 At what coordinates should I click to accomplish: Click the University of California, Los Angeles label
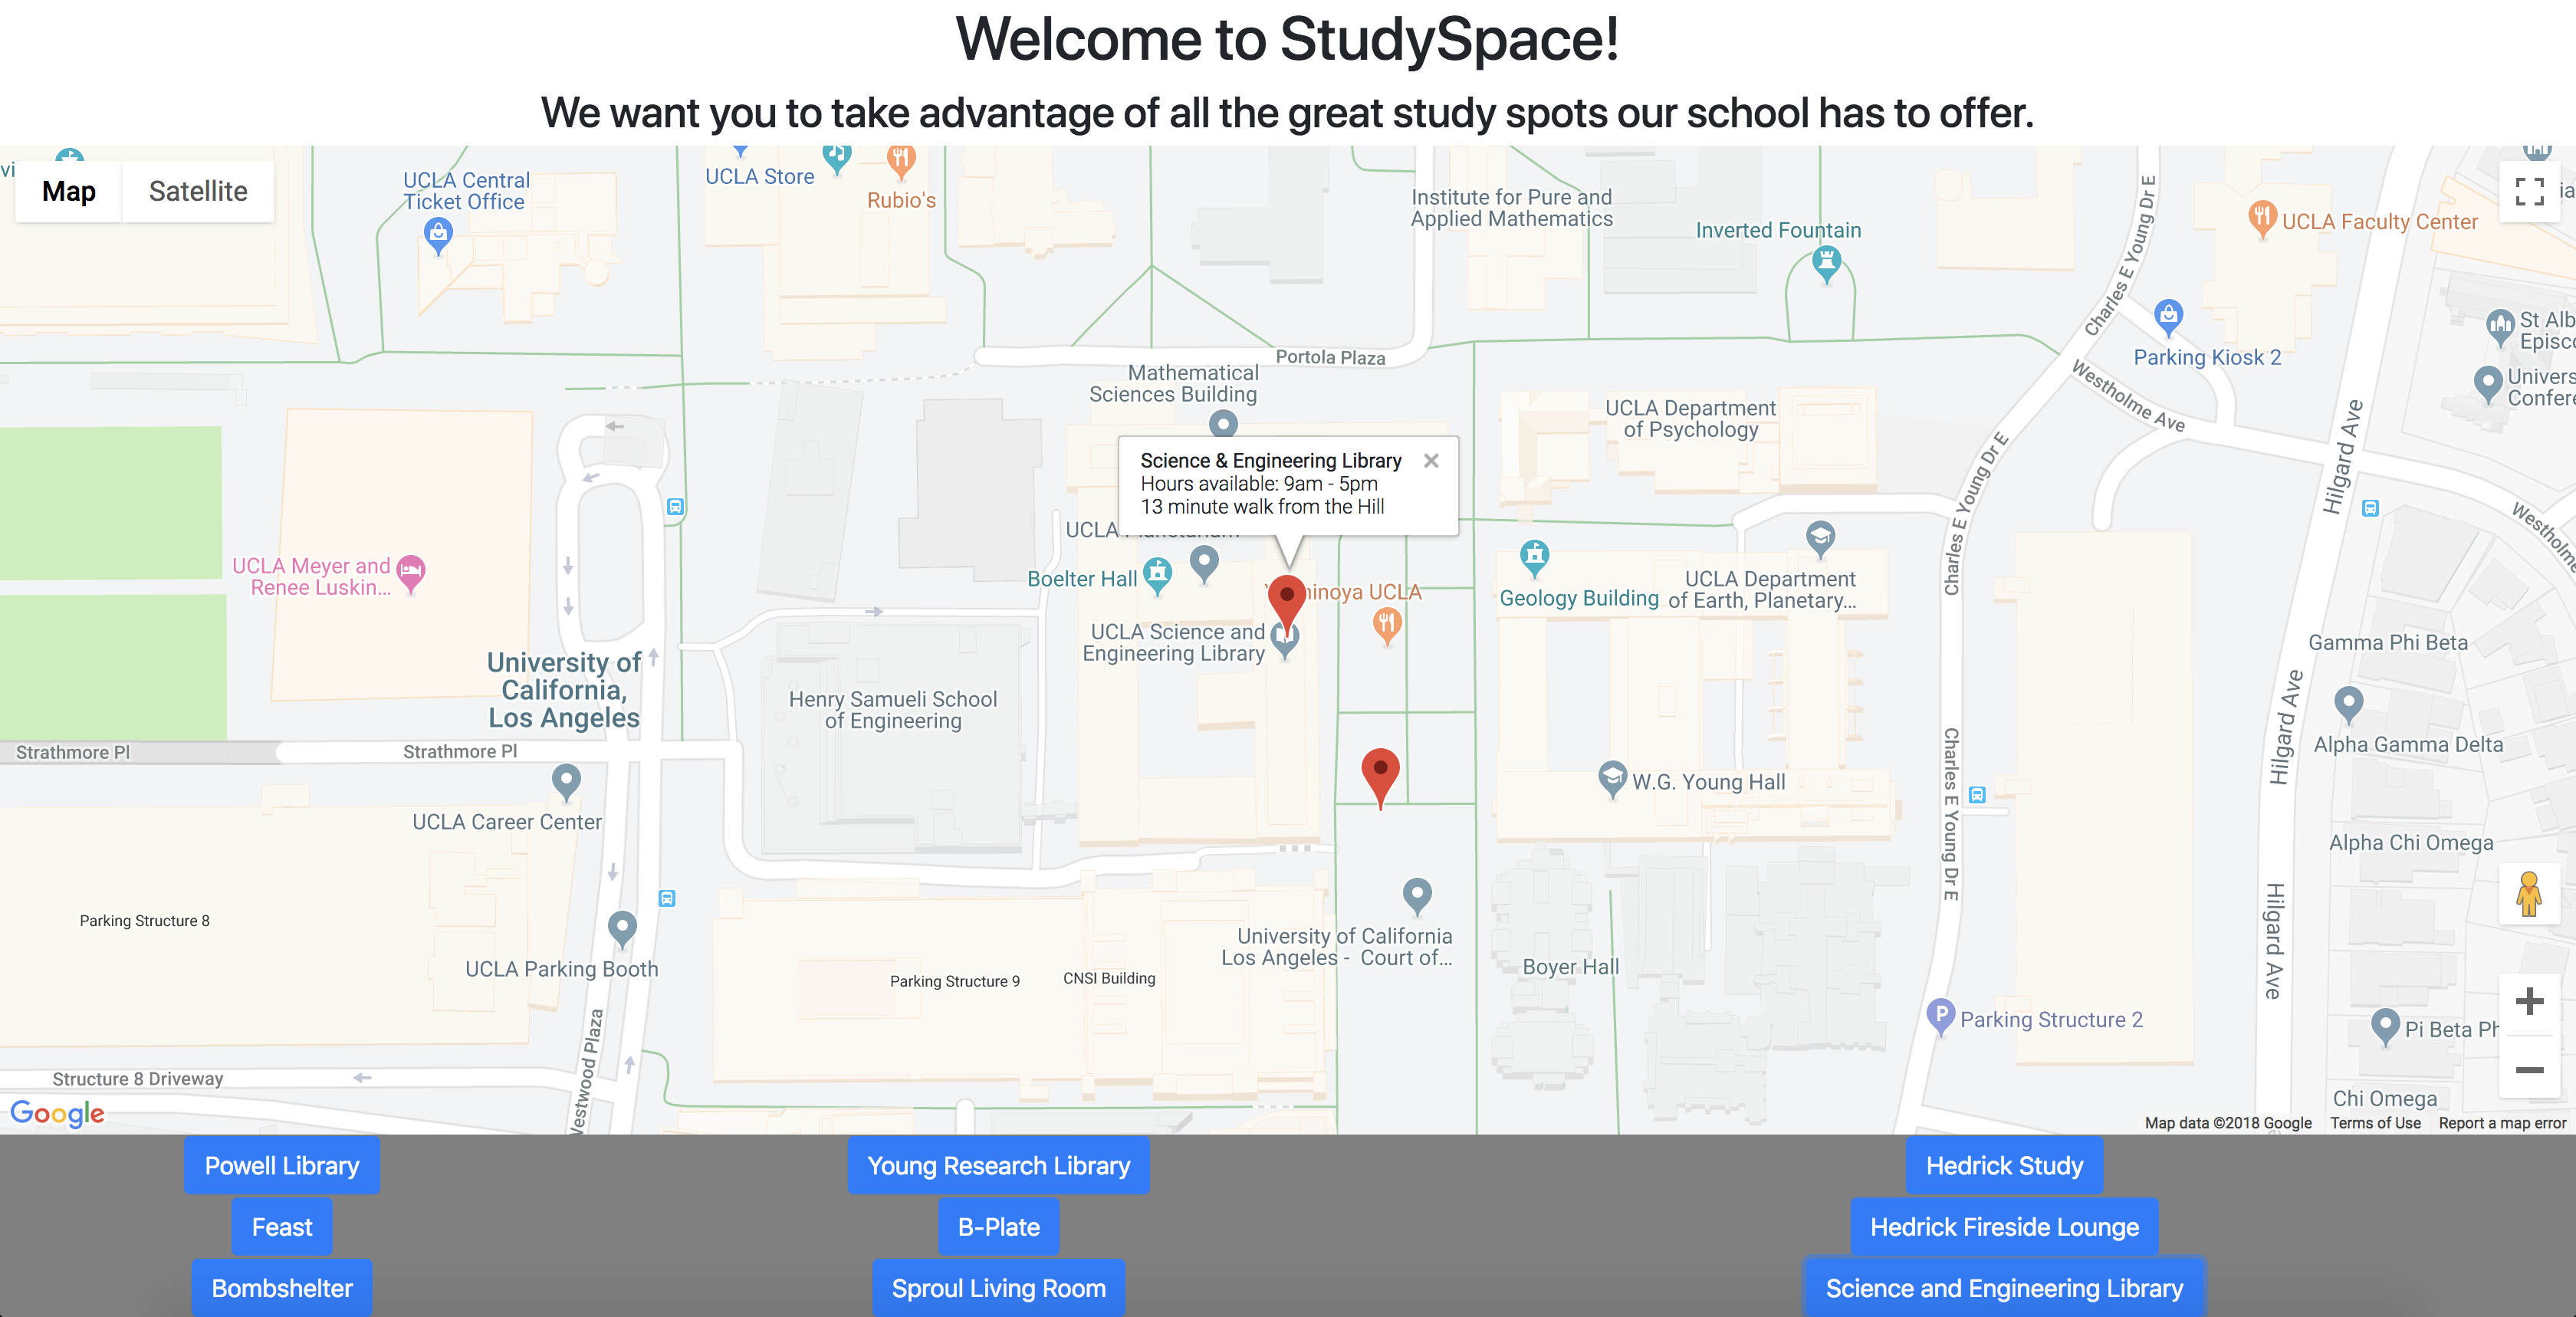[x=563, y=690]
